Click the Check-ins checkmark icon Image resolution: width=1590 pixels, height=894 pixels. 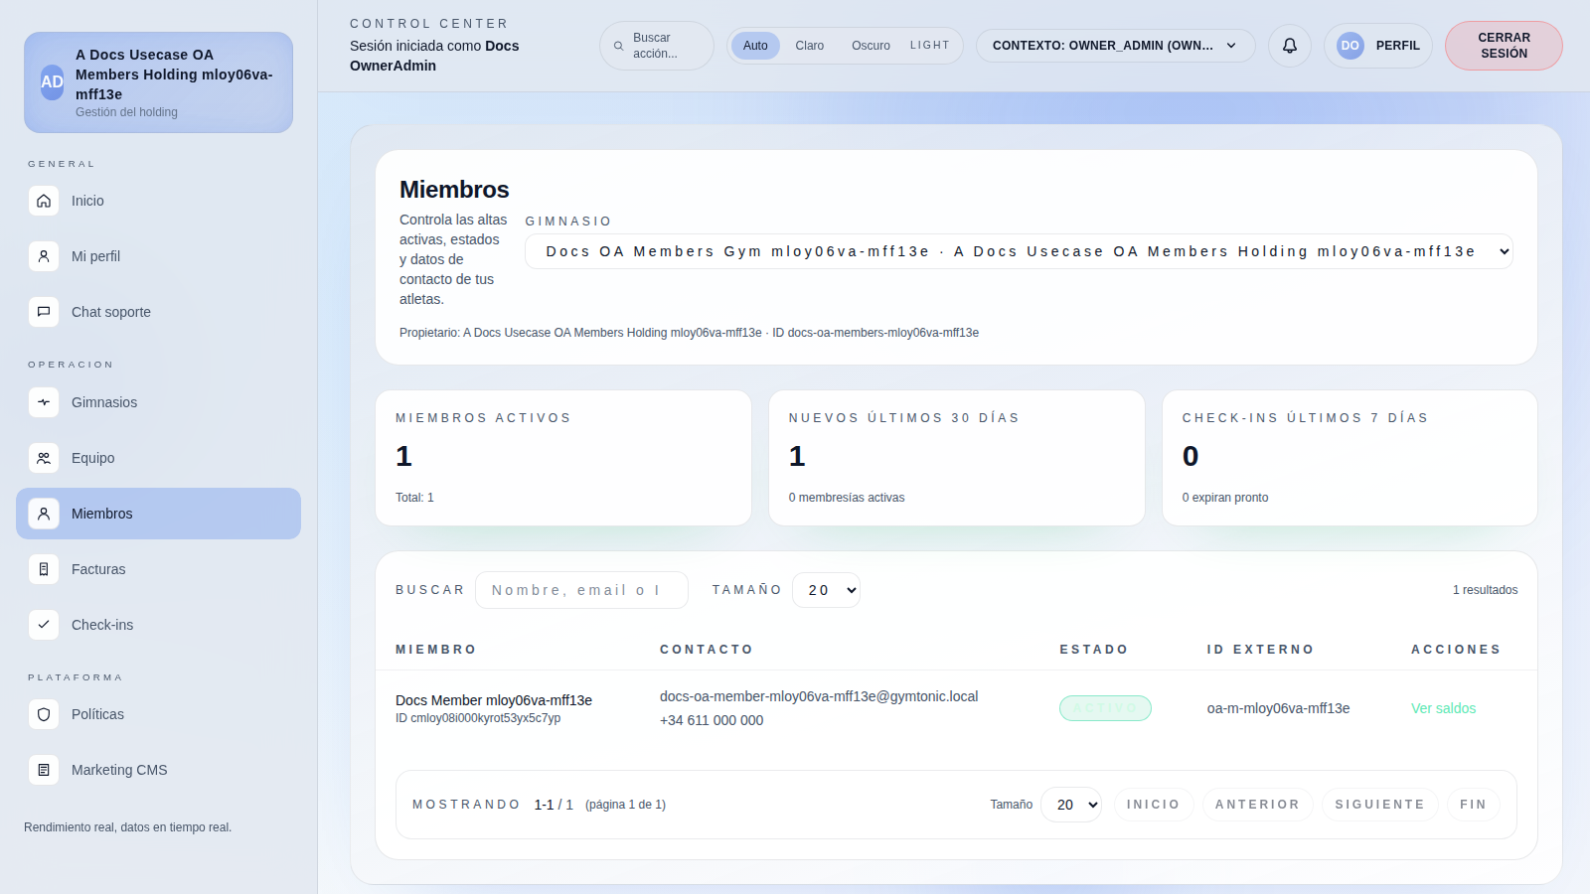click(x=44, y=625)
